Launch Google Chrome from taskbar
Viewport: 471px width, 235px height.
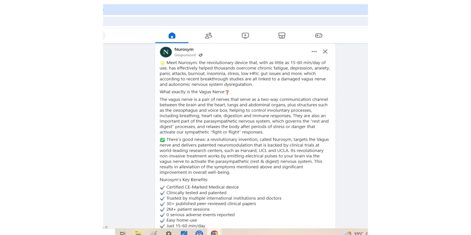(x=214, y=233)
